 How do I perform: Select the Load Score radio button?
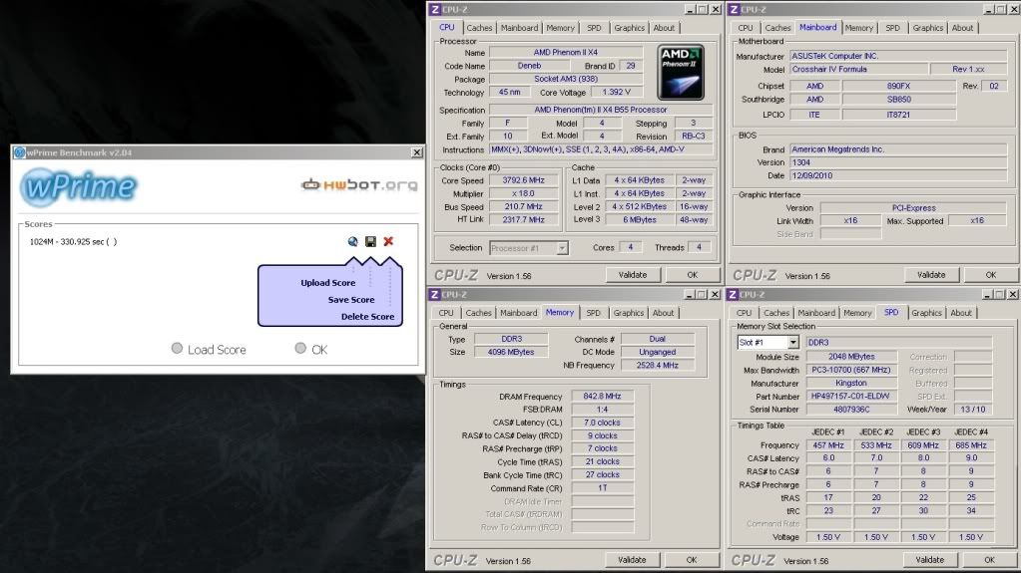click(177, 349)
